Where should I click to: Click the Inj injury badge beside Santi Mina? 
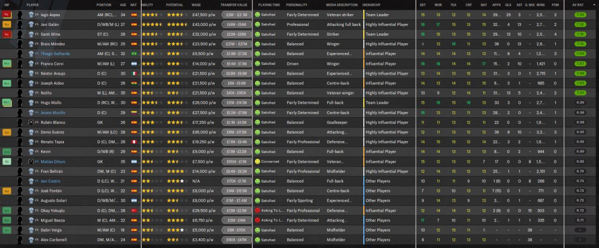coord(7,35)
